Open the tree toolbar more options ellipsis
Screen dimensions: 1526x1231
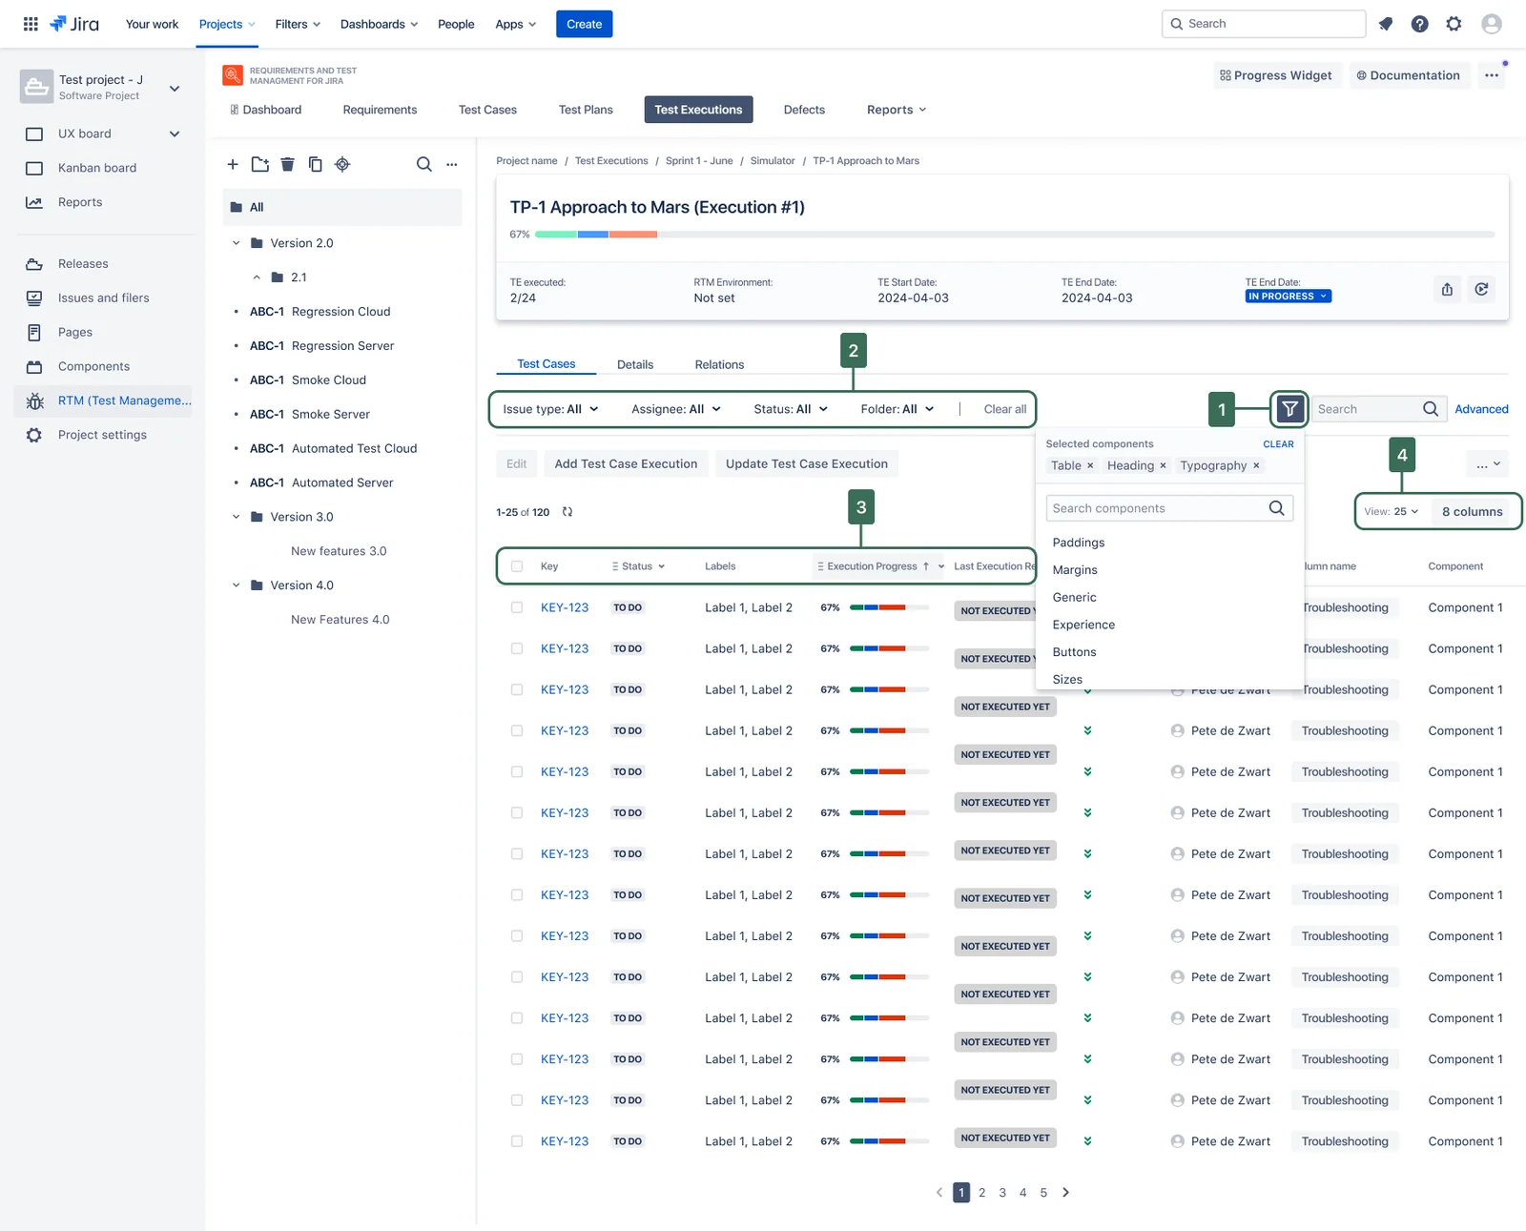(452, 164)
